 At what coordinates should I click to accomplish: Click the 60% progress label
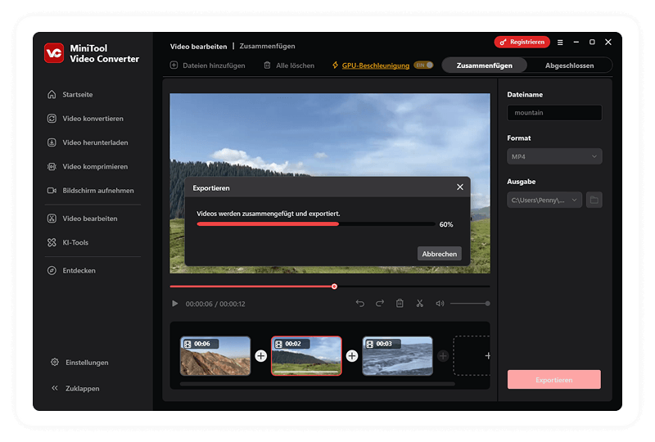446,225
